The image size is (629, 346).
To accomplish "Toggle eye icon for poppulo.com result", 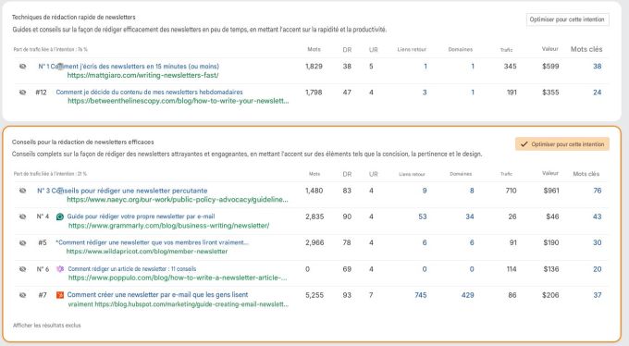I will point(22,269).
